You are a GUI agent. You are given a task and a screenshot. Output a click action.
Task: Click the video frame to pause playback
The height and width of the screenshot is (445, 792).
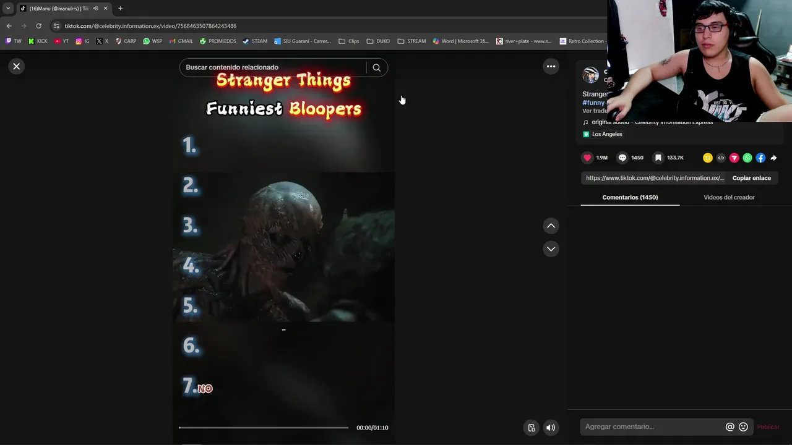pos(284,247)
